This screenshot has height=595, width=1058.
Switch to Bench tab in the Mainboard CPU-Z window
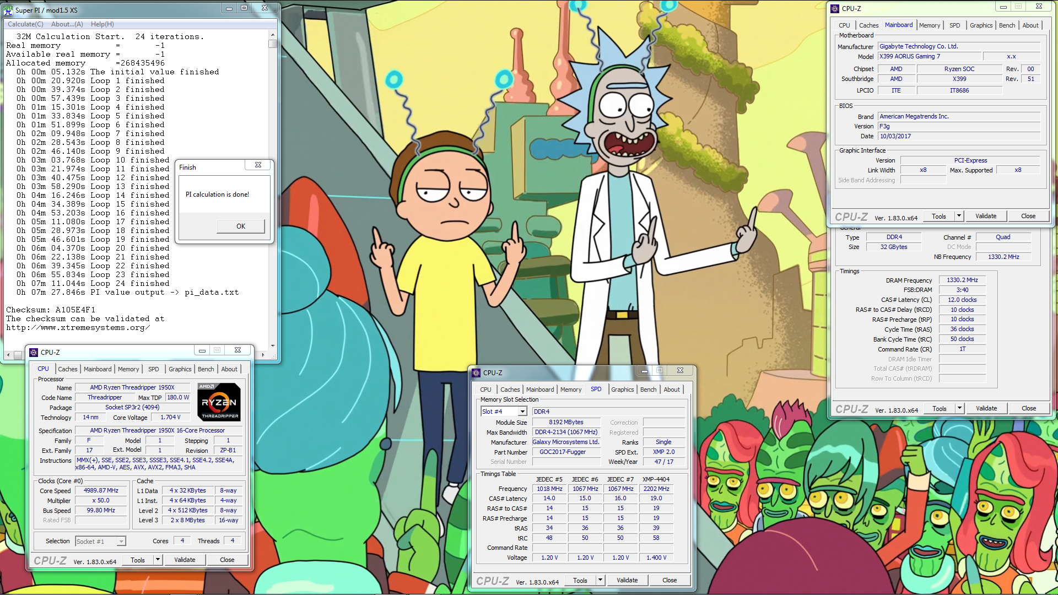pos(1007,25)
